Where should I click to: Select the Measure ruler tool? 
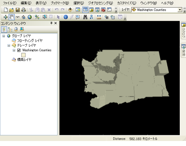(x=99, y=17)
